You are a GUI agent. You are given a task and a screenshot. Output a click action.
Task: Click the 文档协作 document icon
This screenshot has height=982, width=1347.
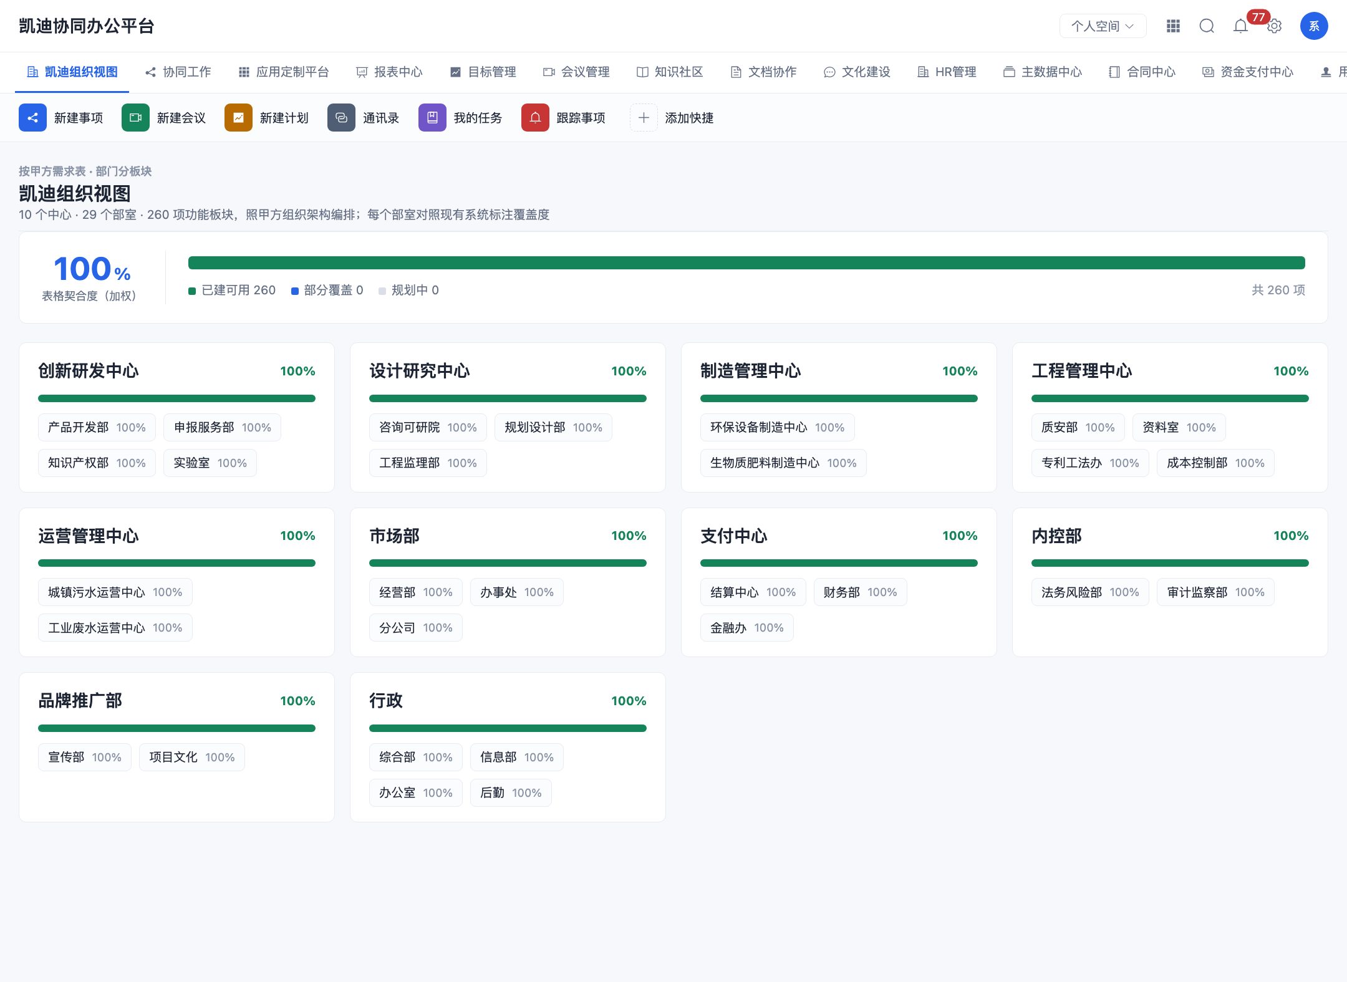[x=736, y=72]
